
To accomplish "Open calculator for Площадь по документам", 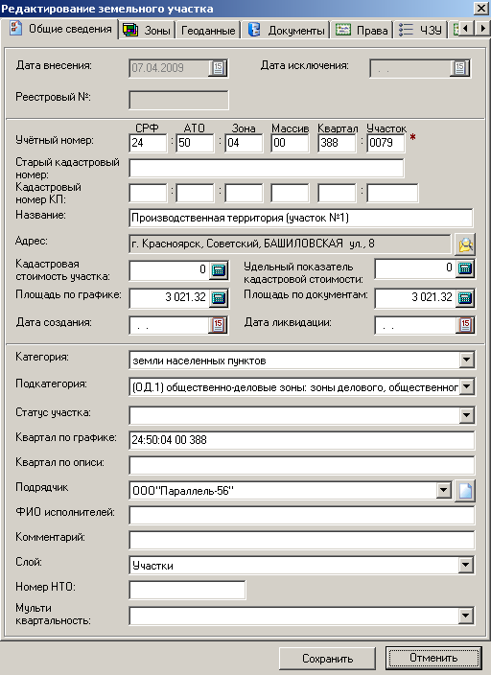I will point(465,297).
